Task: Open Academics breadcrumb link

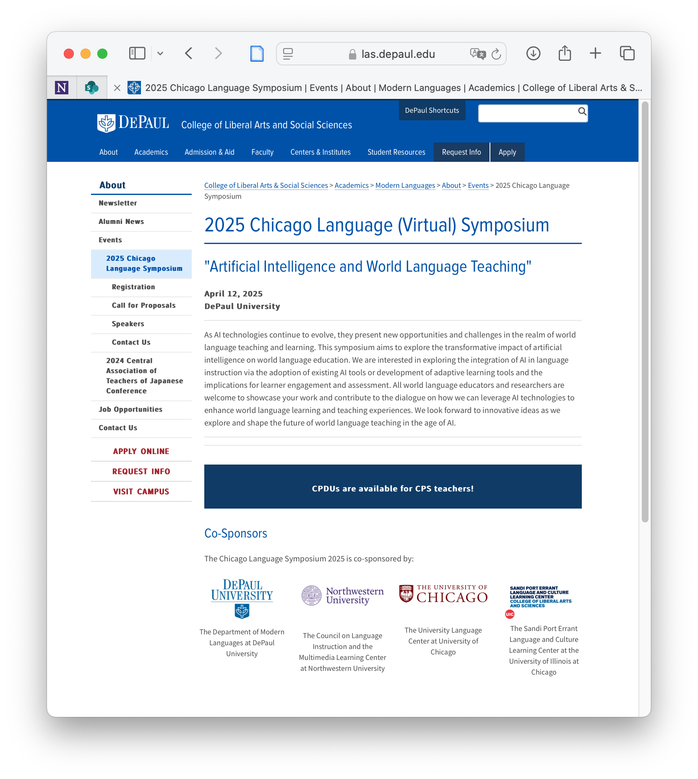Action: click(352, 185)
